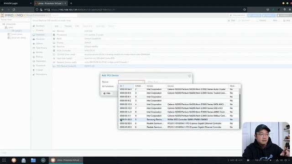Select the Machine hardware row
Viewport: 292px width, 164px height.
pos(172,46)
